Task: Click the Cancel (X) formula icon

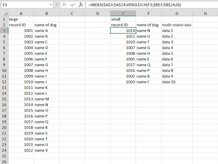Action: 64,5
